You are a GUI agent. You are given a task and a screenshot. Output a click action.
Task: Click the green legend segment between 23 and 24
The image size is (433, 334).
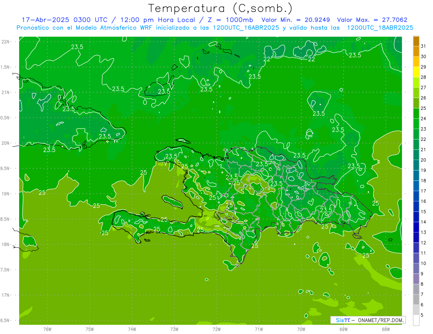(x=416, y=124)
